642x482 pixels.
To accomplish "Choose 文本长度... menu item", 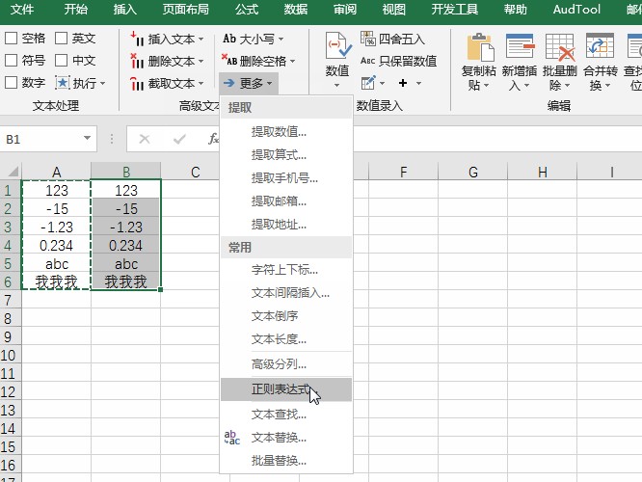I will (x=286, y=338).
